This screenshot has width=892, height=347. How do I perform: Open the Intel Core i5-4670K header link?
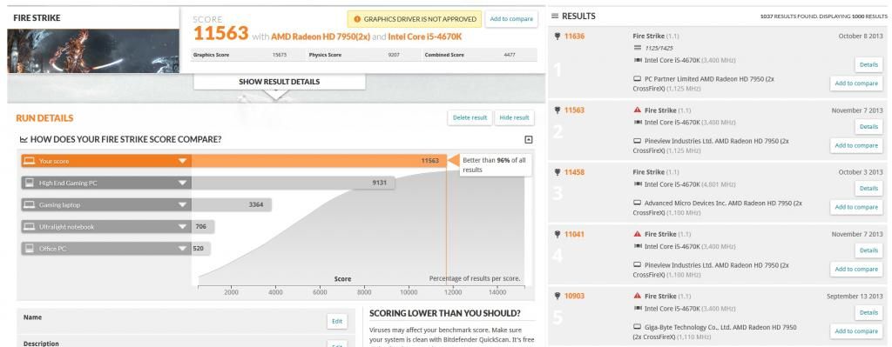(426, 37)
